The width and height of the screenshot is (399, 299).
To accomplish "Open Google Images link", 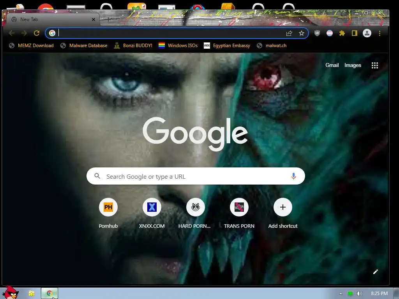I will pos(353,65).
